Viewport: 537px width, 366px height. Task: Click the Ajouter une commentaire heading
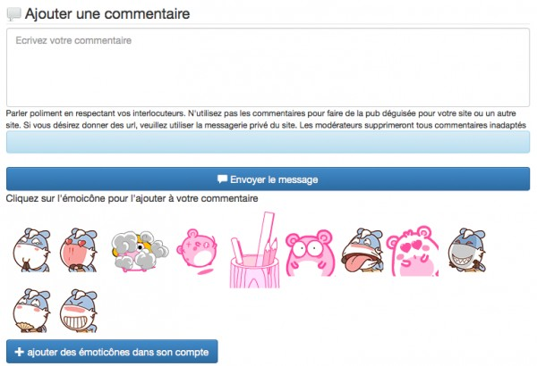point(107,13)
